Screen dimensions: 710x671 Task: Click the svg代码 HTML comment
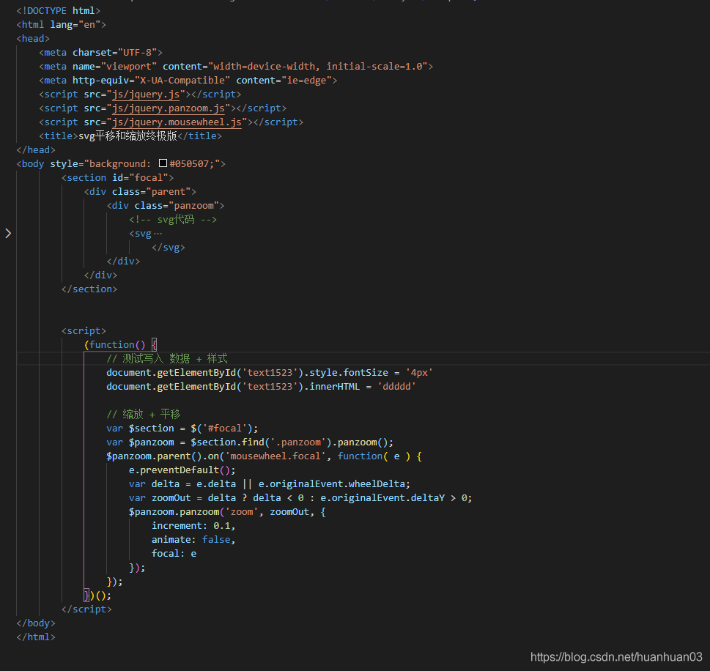coord(173,219)
